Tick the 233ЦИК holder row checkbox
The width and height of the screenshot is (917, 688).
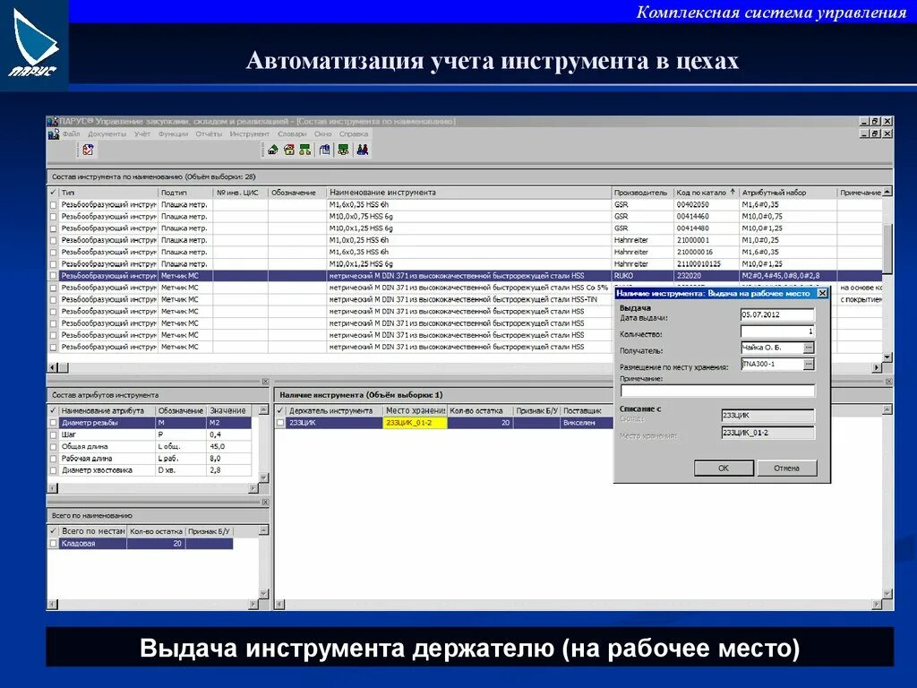[x=280, y=423]
